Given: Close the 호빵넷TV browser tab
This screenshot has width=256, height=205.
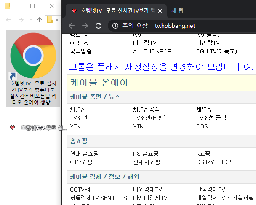Looking at the screenshot, I should 160,11.
